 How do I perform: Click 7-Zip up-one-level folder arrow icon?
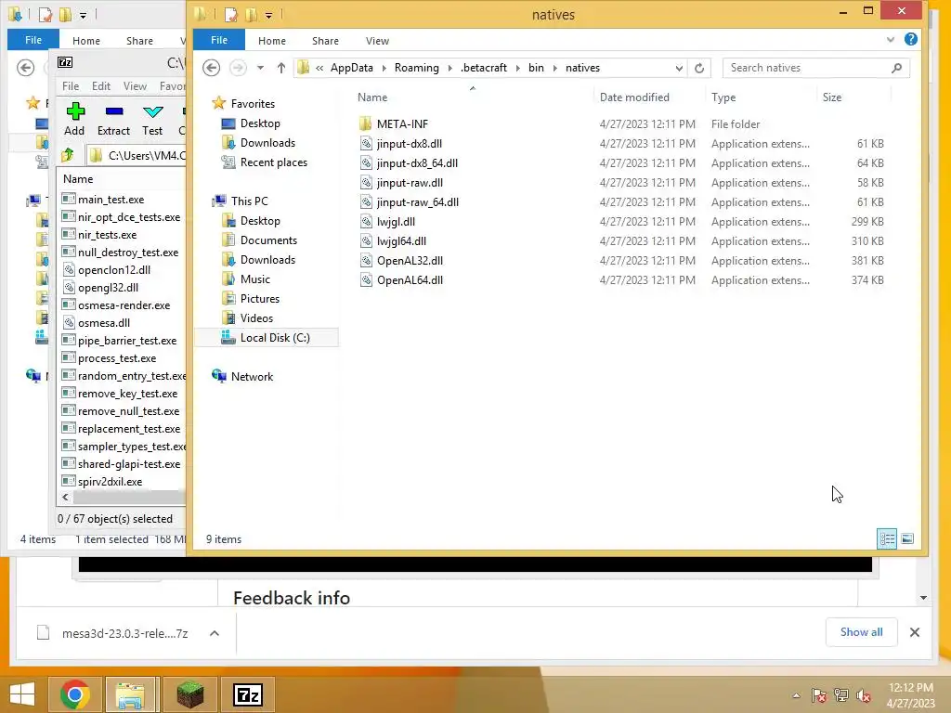pos(68,155)
